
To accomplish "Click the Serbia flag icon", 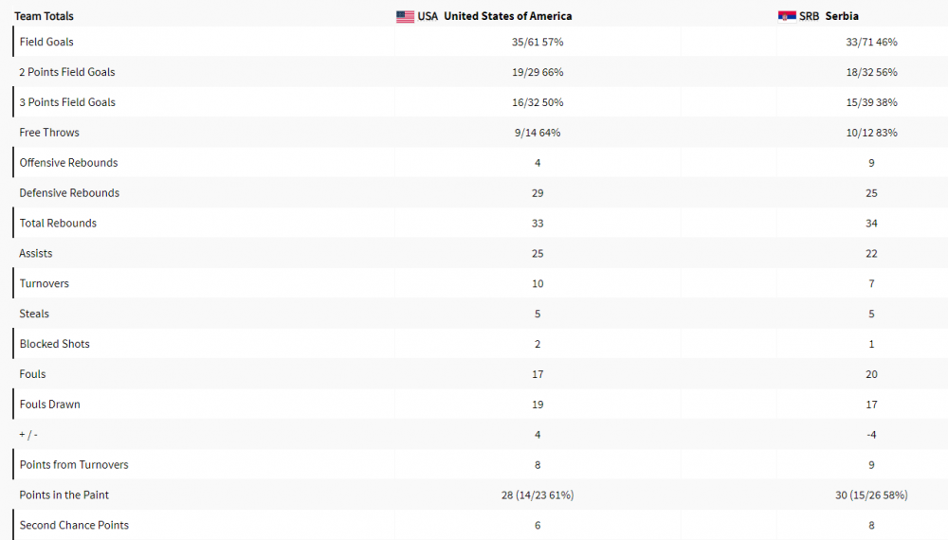I will [787, 16].
